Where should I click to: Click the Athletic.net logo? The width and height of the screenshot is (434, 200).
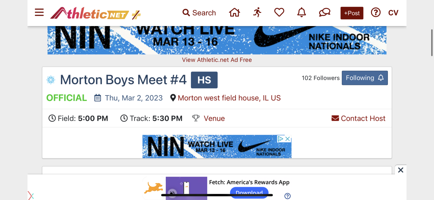point(95,14)
